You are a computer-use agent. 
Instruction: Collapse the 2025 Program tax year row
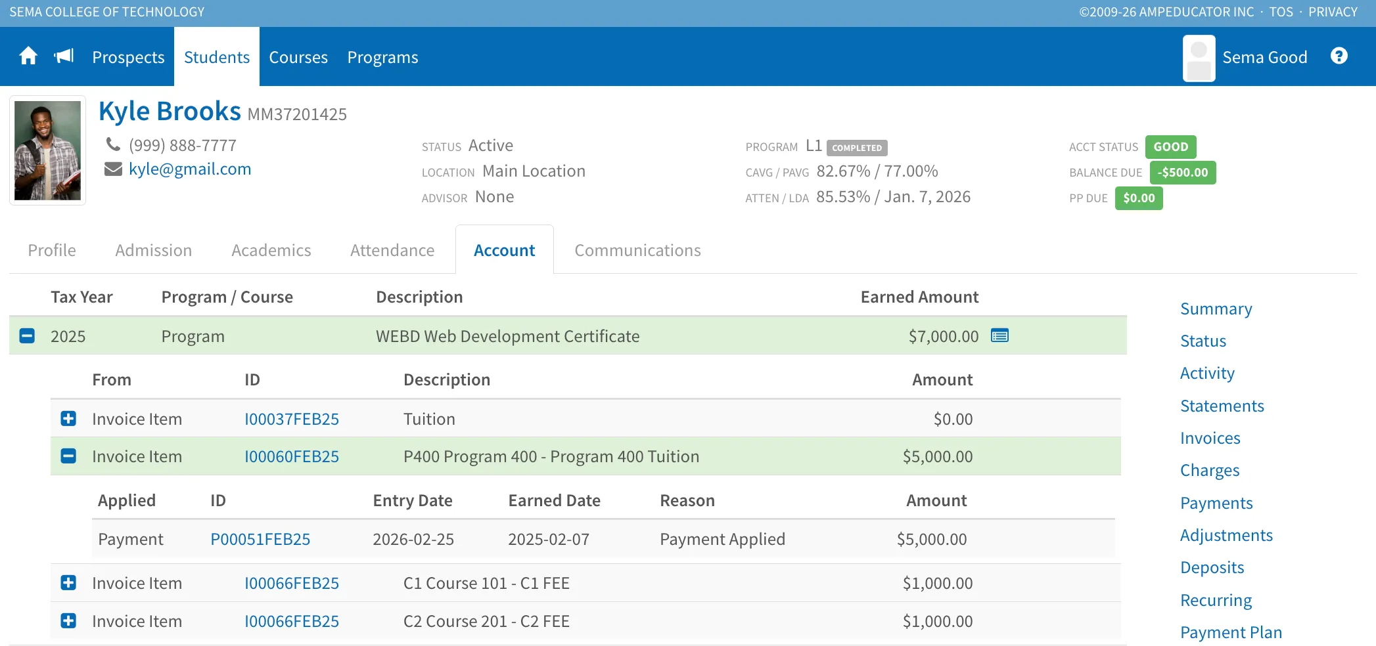pos(27,335)
